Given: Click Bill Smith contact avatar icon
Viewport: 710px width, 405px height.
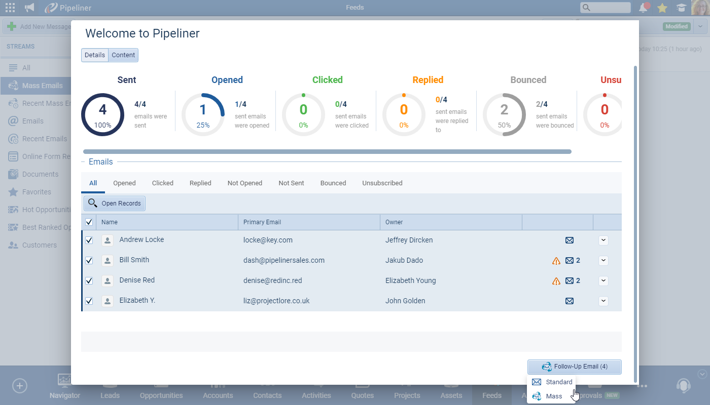Looking at the screenshot, I should 108,261.
